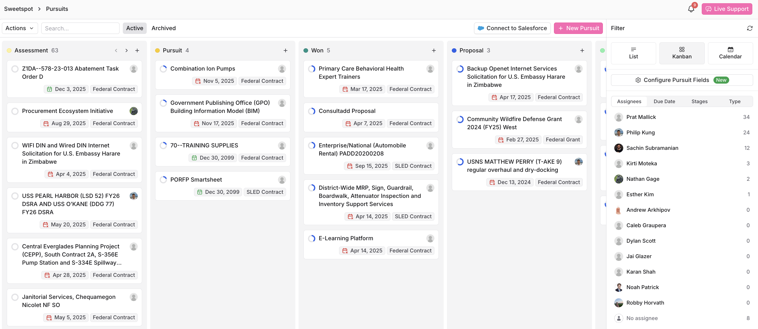Screen dimensions: 758x329
Task: Switch to Calendar view
Action: (x=730, y=53)
